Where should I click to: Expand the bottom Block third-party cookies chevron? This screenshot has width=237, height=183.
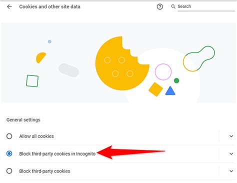coord(231,171)
